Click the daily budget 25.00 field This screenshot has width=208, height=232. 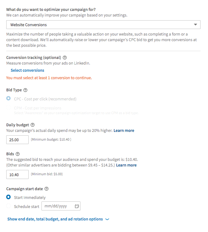(x=17, y=140)
